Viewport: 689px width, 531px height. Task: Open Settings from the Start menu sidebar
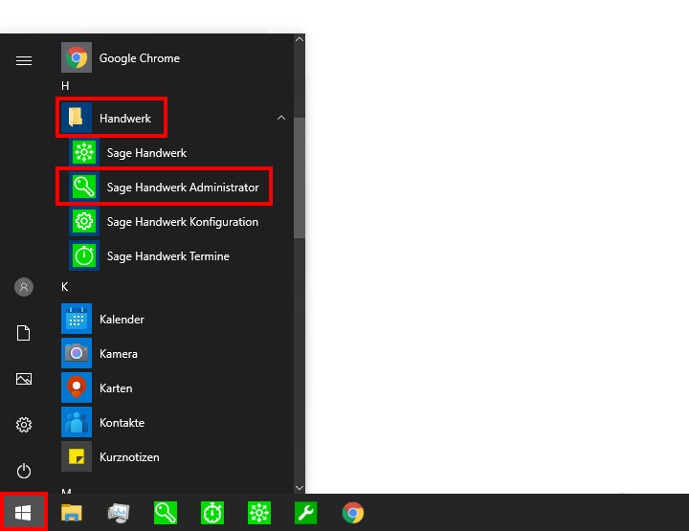click(x=24, y=425)
